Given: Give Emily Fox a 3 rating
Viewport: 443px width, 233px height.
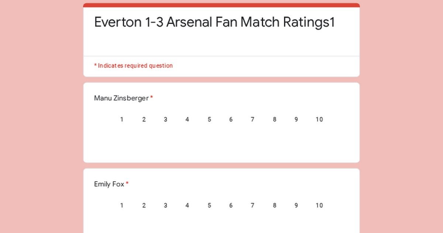Looking at the screenshot, I should point(165,206).
